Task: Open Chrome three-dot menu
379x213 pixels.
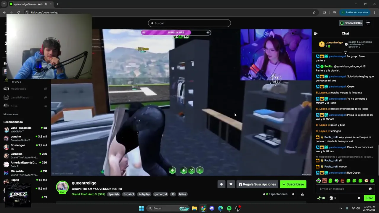Action: 375,12
